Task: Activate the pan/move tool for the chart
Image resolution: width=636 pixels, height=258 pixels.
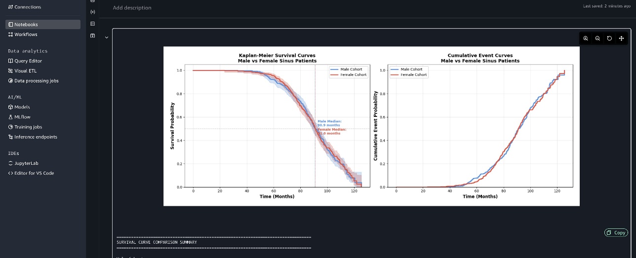Action: coord(621,38)
